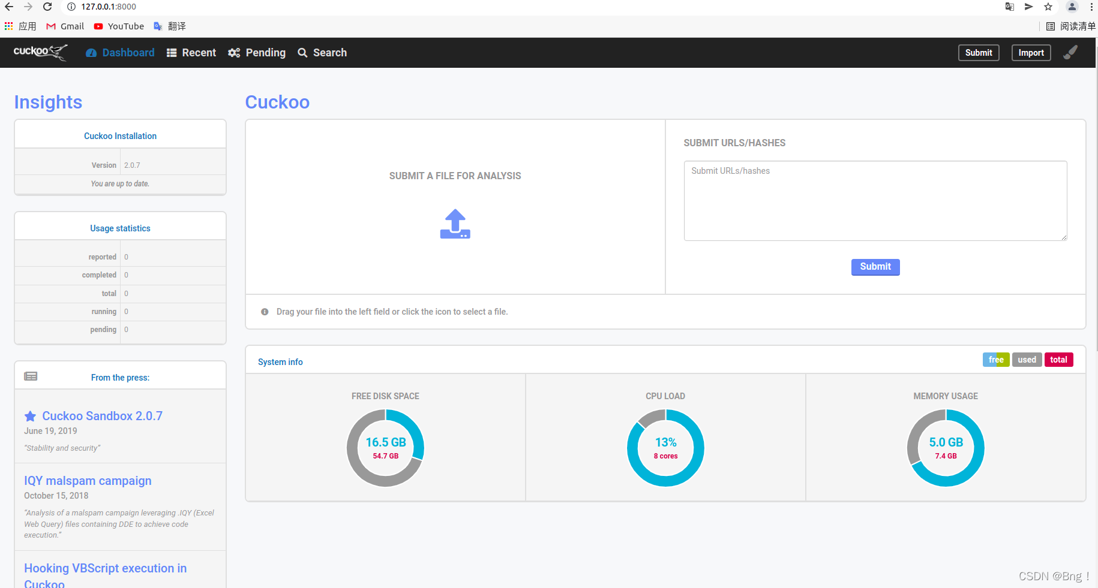Click the 'You are up to date.' text

tap(120, 184)
